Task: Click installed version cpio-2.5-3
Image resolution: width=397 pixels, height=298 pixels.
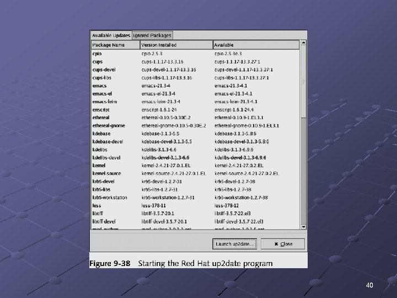Action: (x=152, y=54)
